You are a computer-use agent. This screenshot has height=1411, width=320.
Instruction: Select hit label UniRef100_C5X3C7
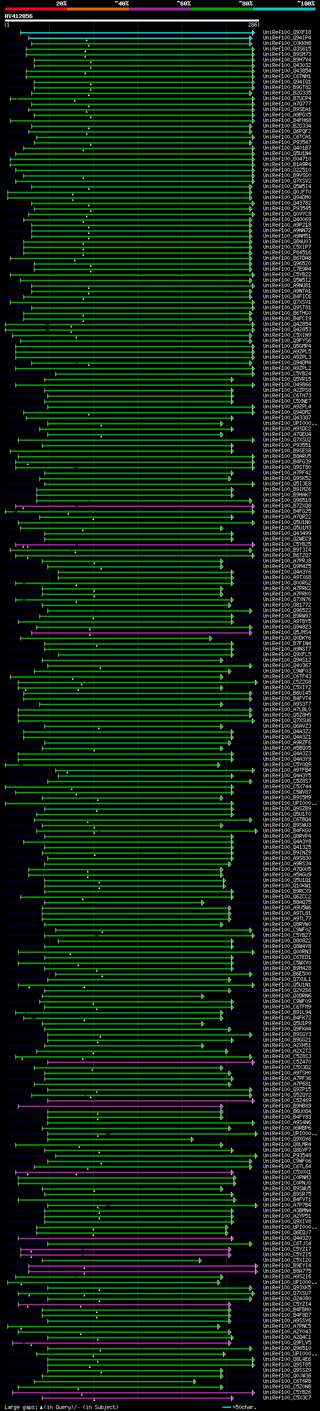[287, 1398]
